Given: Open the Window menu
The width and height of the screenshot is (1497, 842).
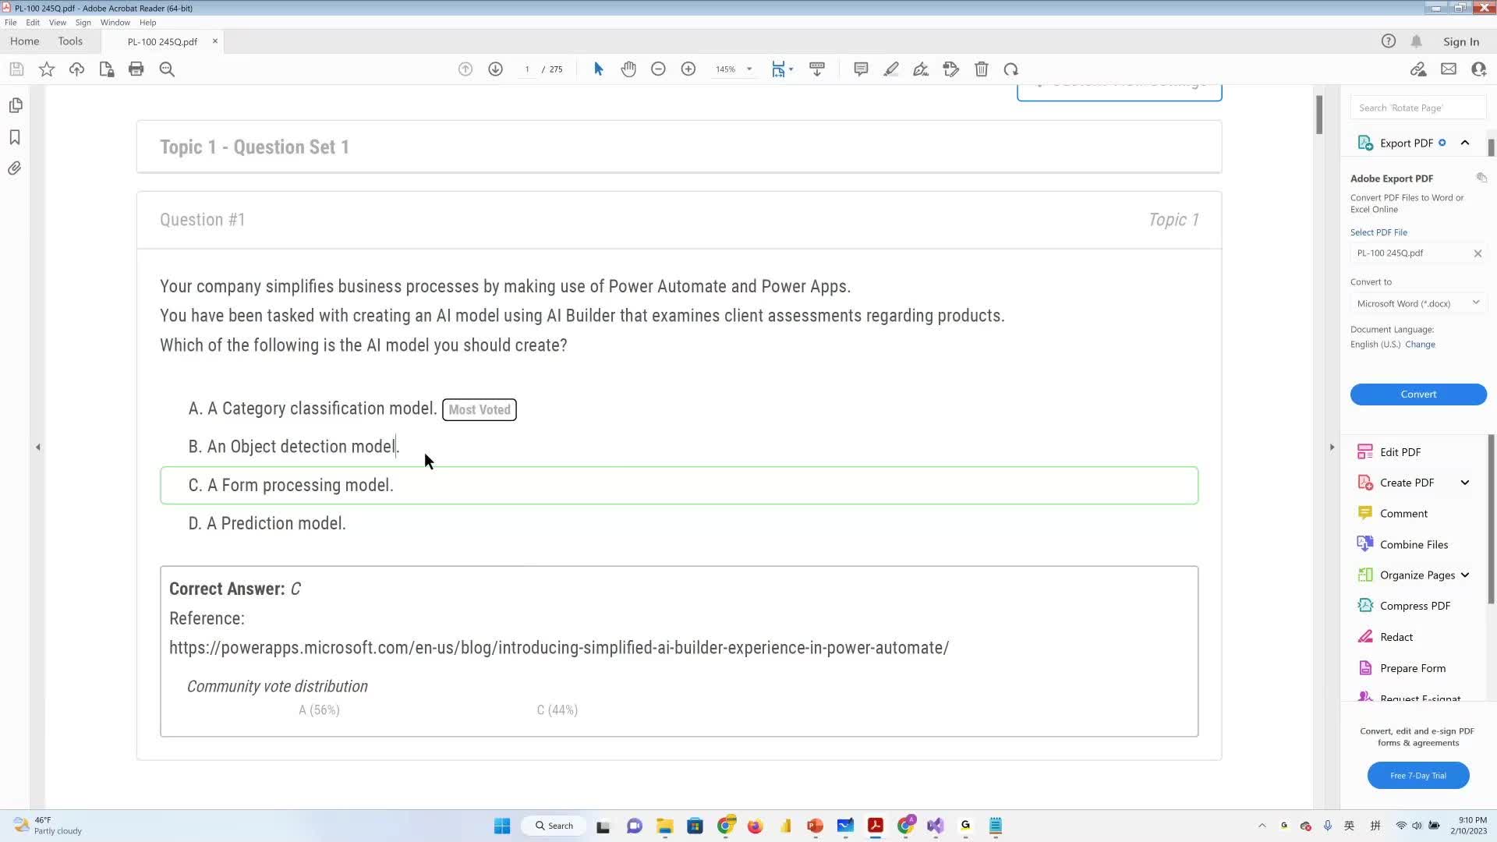Looking at the screenshot, I should (x=115, y=23).
